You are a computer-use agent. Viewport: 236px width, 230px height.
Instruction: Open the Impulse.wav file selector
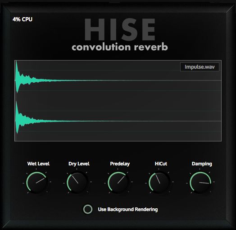[x=200, y=67]
